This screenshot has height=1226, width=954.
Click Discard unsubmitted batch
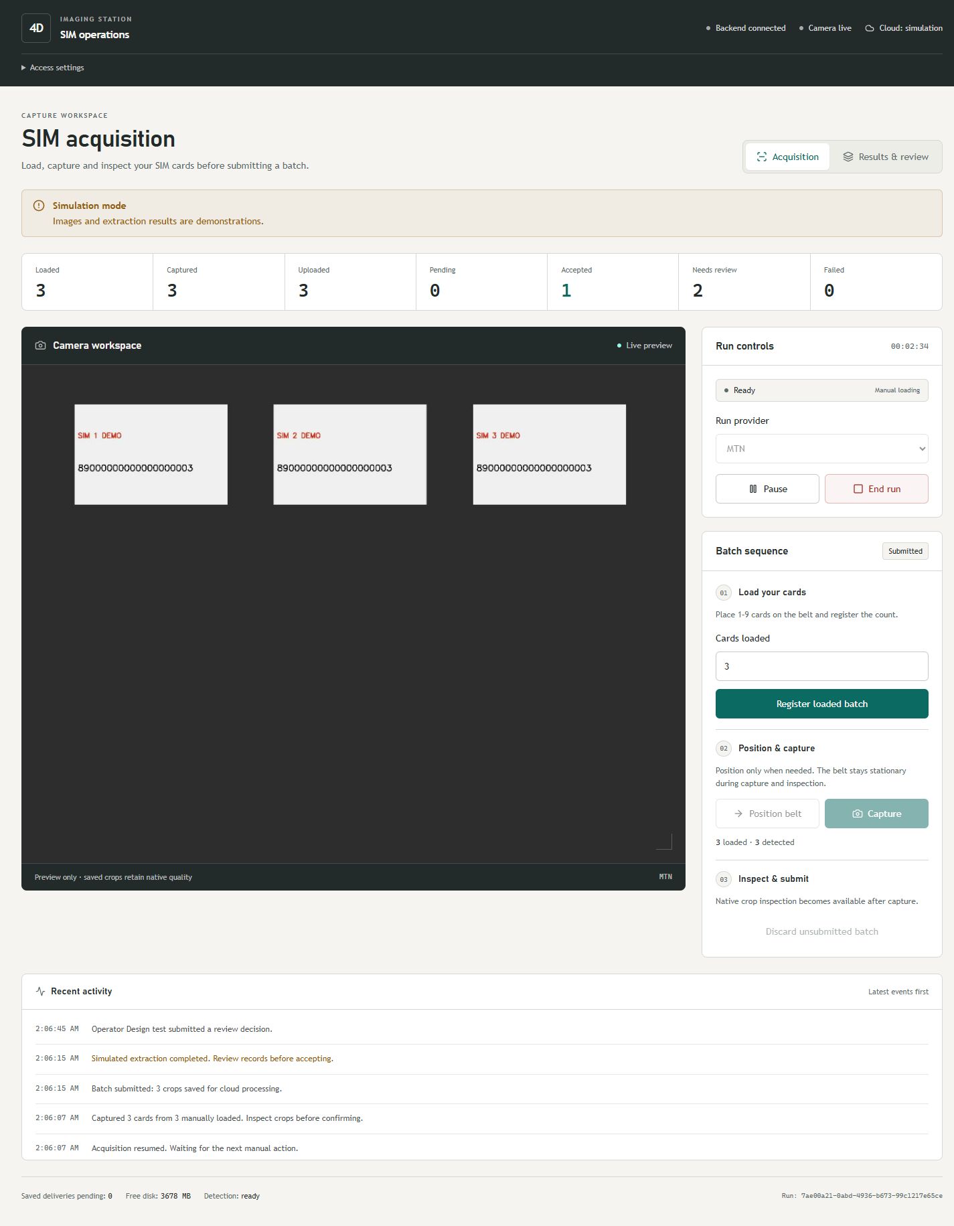coord(822,931)
